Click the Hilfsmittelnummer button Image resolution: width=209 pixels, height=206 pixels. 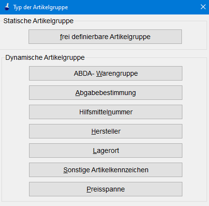point(105,112)
